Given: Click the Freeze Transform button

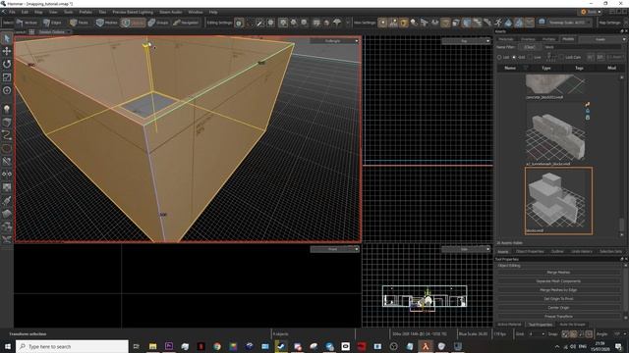Looking at the screenshot, I should coord(558,316).
